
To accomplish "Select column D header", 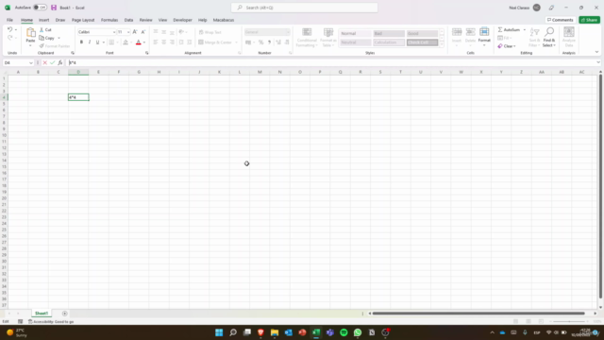I will tap(78, 72).
